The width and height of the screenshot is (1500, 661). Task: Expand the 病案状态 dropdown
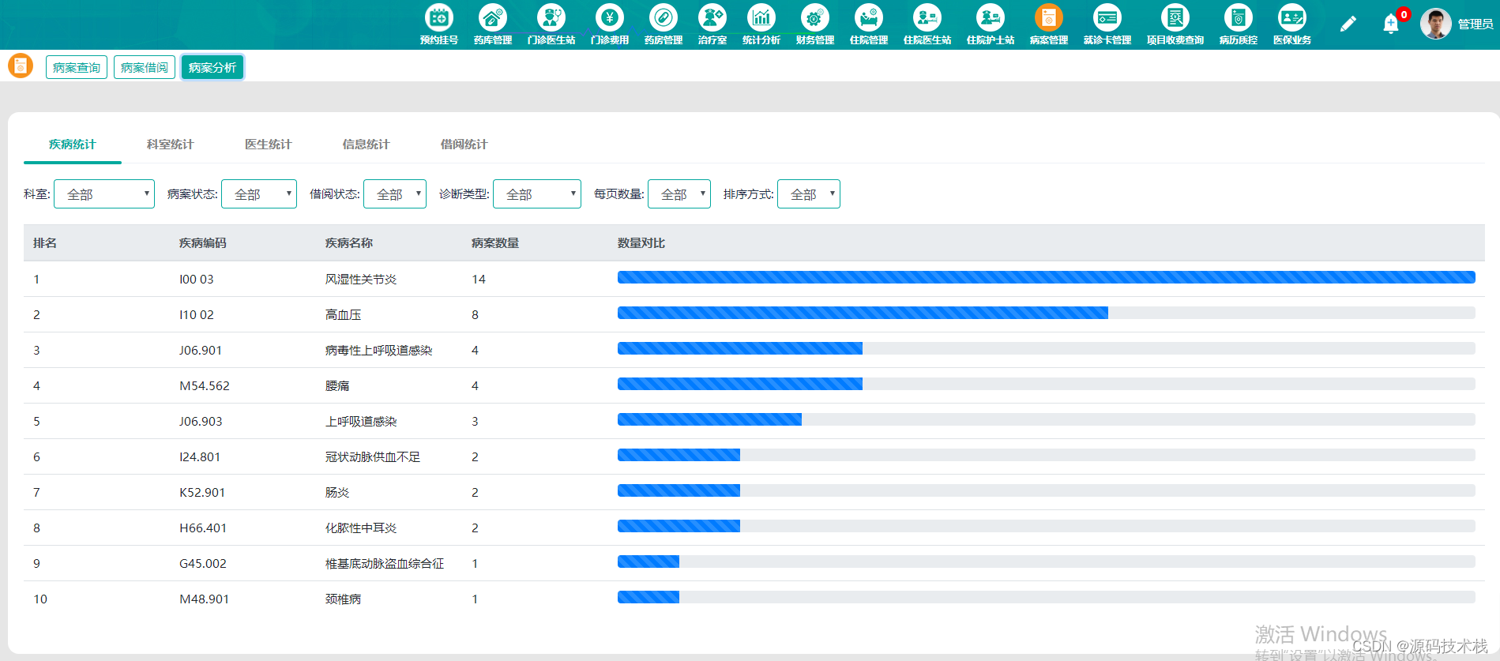[259, 194]
